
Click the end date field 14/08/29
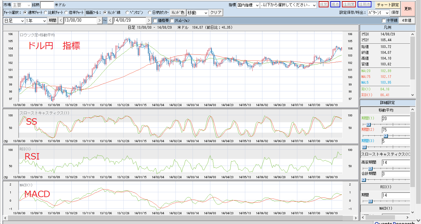(130, 20)
